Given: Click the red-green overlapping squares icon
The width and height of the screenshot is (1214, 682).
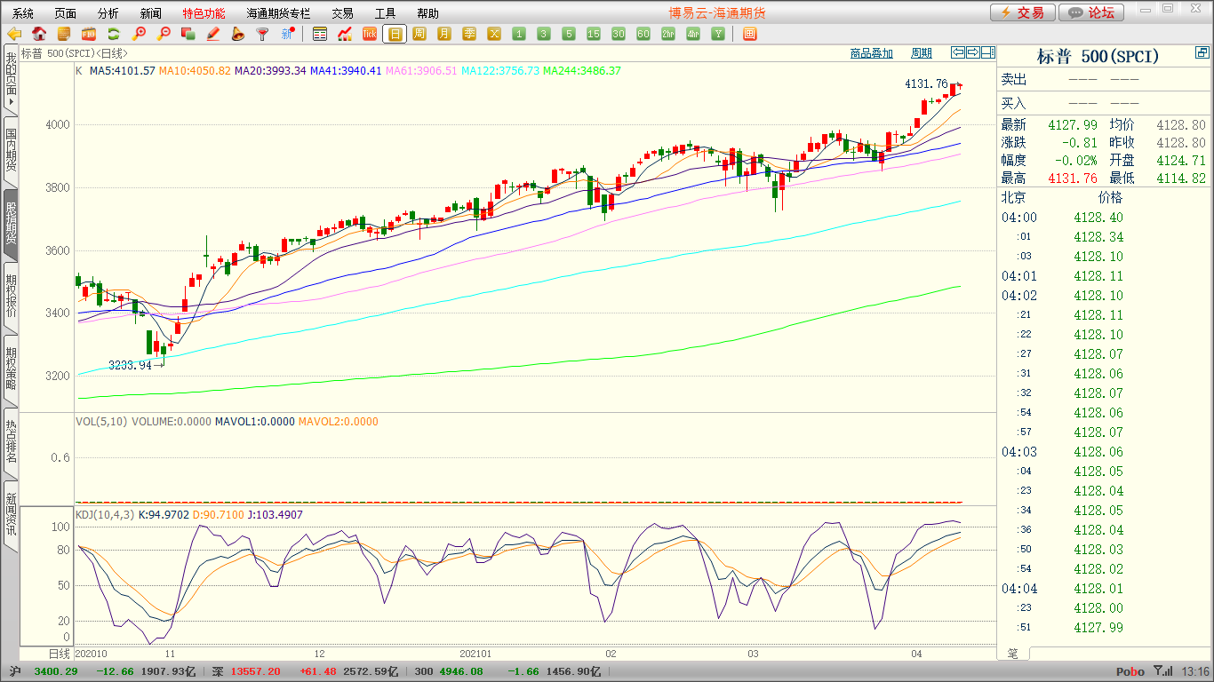Looking at the screenshot, I should pyautogui.click(x=188, y=34).
